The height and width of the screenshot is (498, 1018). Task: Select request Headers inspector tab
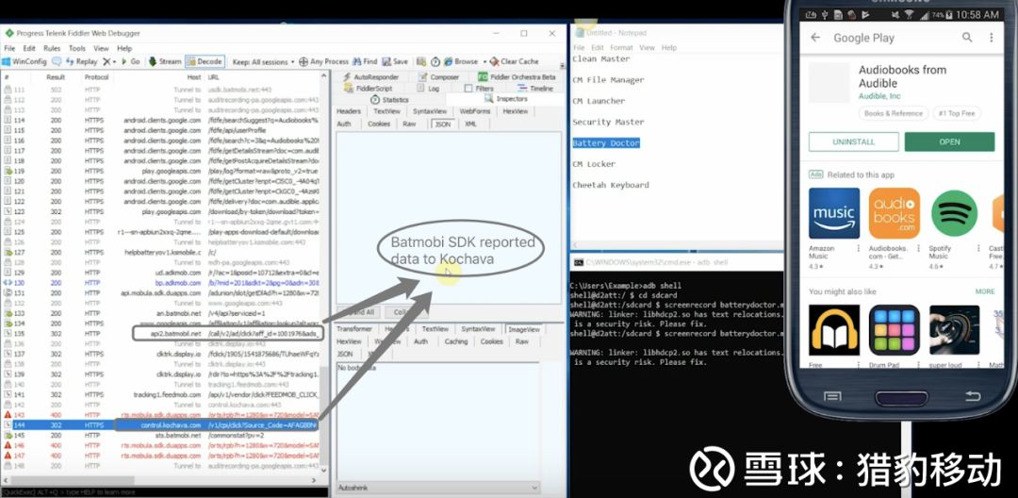pos(349,111)
